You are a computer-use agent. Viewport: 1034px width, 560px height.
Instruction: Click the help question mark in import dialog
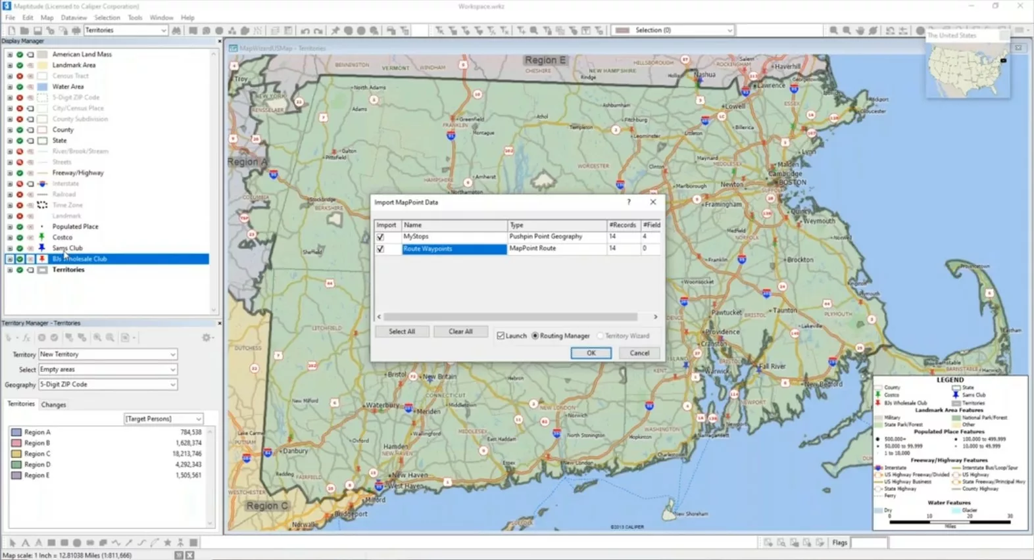tap(629, 202)
